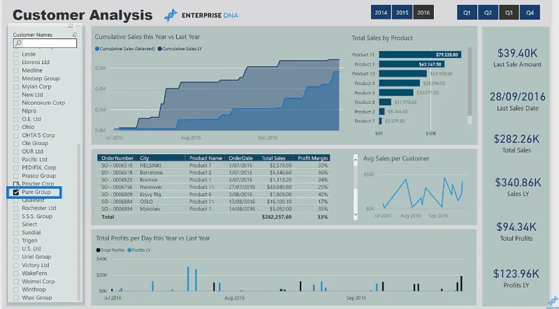Screen dimensions: 559x309
Task: Uncheck the Pure Group checkbox
Action: 15,193
